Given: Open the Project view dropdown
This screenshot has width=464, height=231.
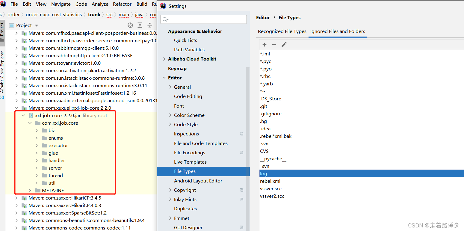Looking at the screenshot, I should coord(37,25).
